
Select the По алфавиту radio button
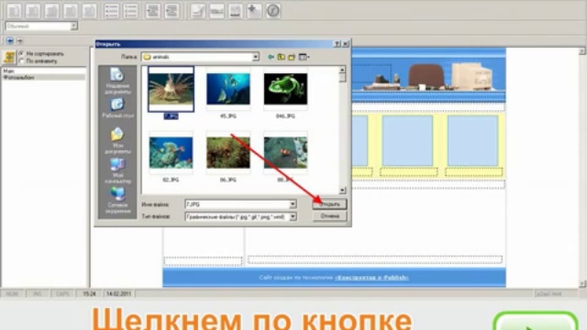click(x=21, y=61)
